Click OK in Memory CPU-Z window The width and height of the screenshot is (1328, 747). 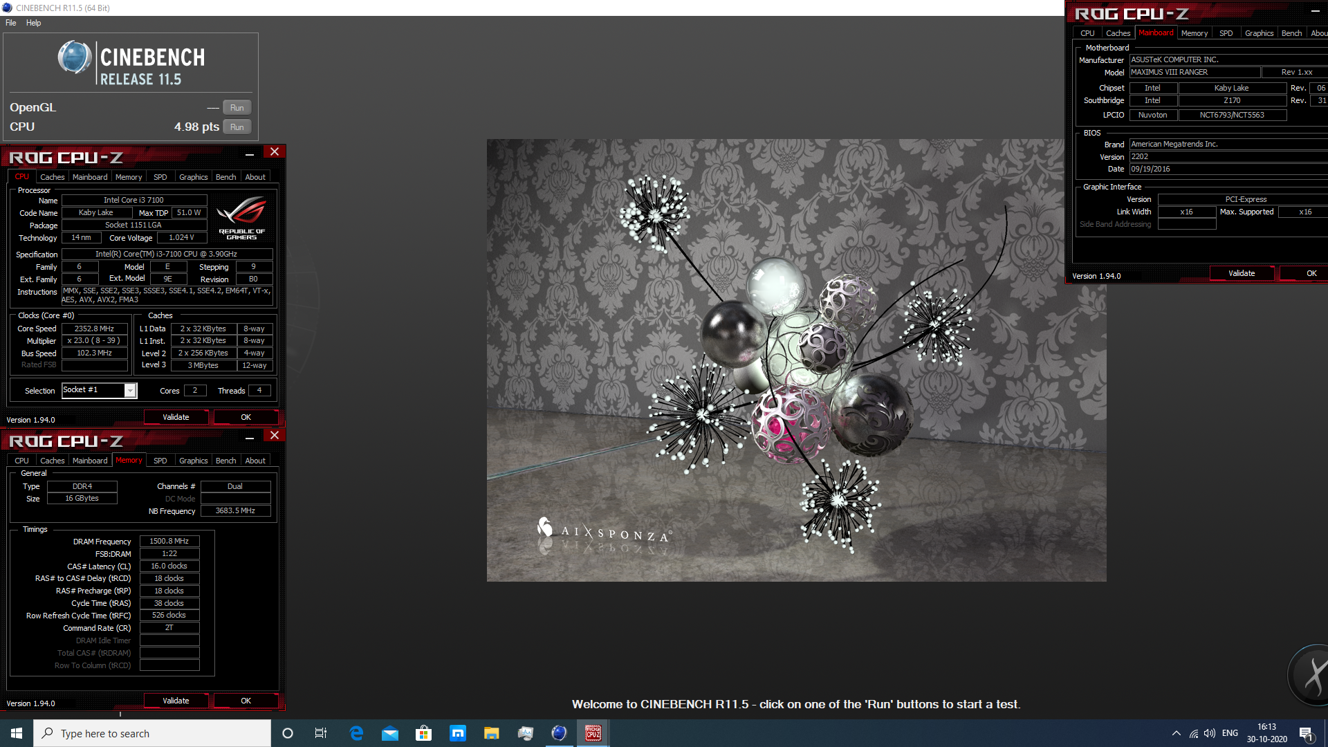(x=246, y=701)
